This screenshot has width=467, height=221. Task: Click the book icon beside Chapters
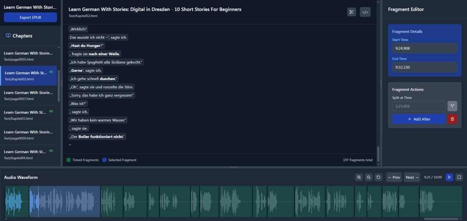pos(8,36)
